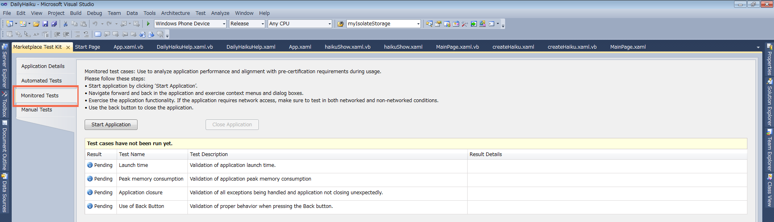Screen dimensions: 774x222
Task: Open the Toolbox hammer-and-wrench icon
Action: pyautogui.click(x=465, y=24)
